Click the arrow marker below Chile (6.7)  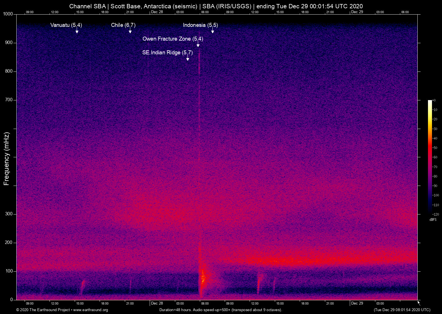[x=130, y=31]
